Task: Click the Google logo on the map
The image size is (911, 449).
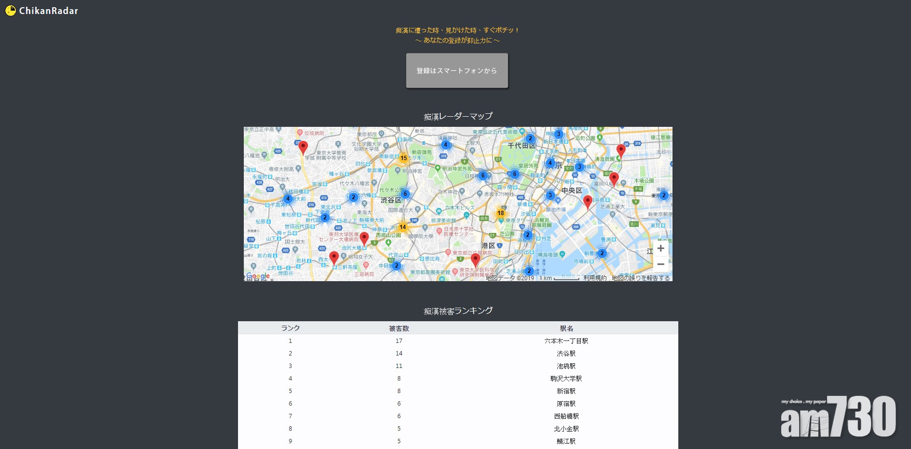Action: (258, 276)
